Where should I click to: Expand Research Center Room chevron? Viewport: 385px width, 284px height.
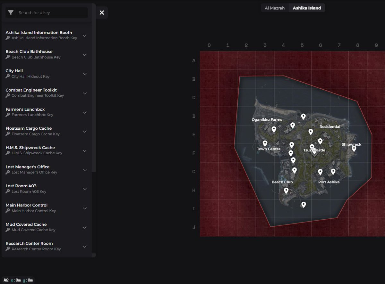pyautogui.click(x=85, y=247)
